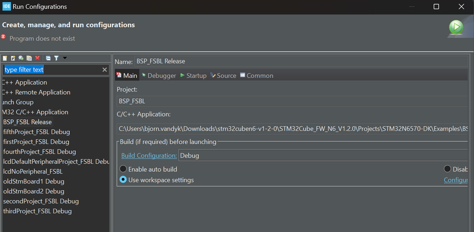
Task: Select the oldStmBoard2 Debug configuration
Action: pyautogui.click(x=34, y=191)
